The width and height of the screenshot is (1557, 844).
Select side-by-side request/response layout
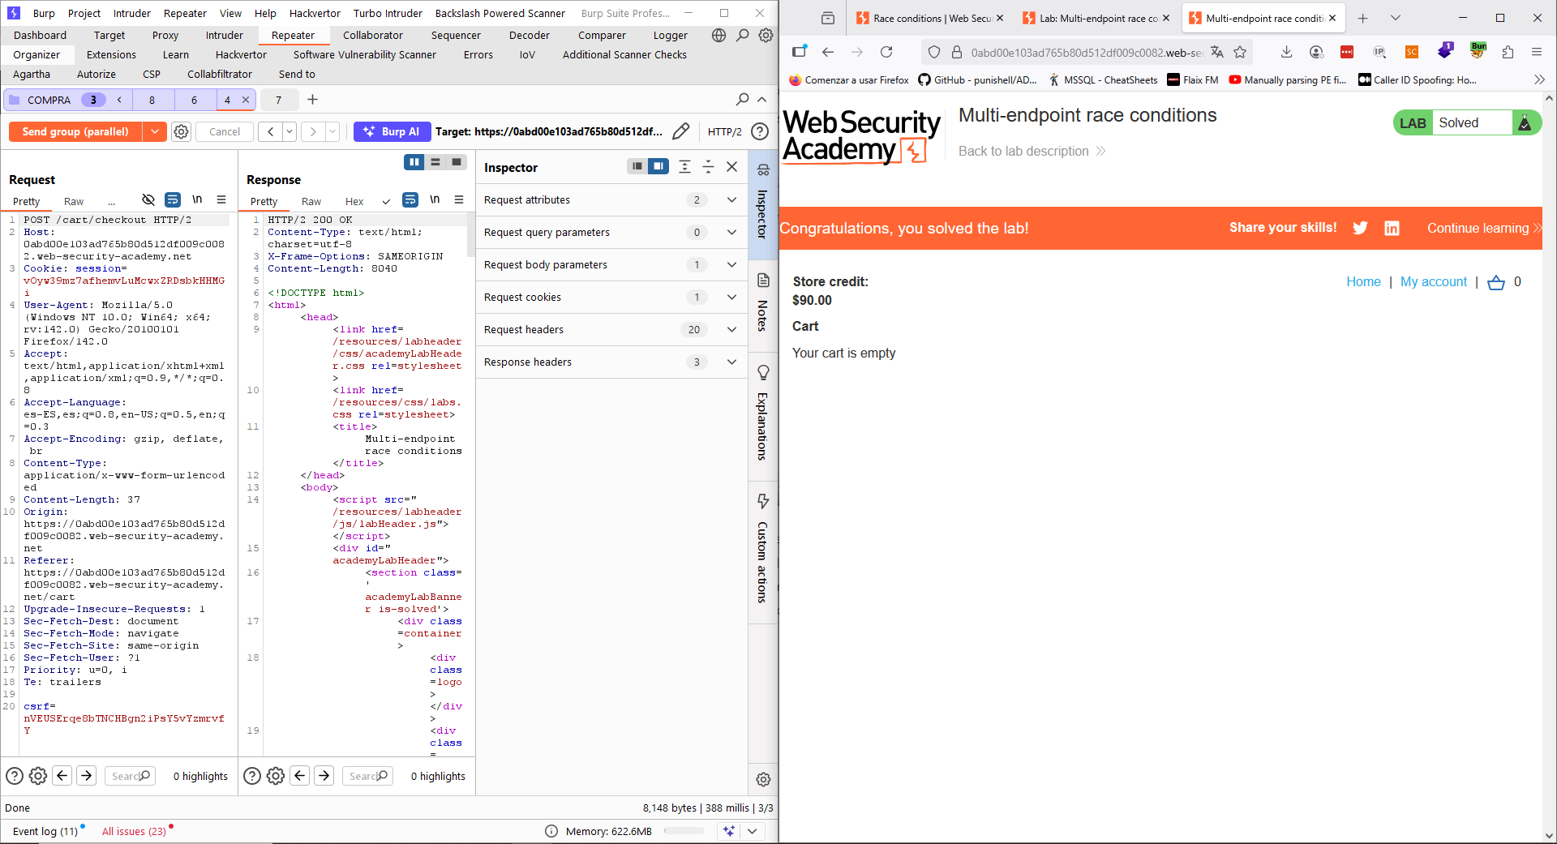(414, 162)
